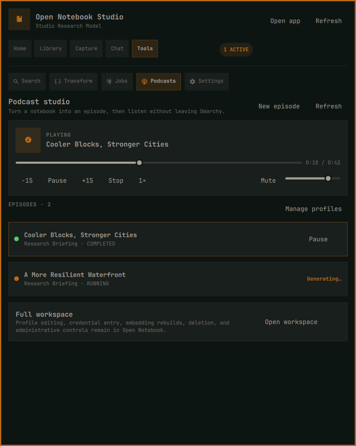Click the Generating… status label
Image resolution: width=356 pixels, height=446 pixels.
tap(324, 279)
